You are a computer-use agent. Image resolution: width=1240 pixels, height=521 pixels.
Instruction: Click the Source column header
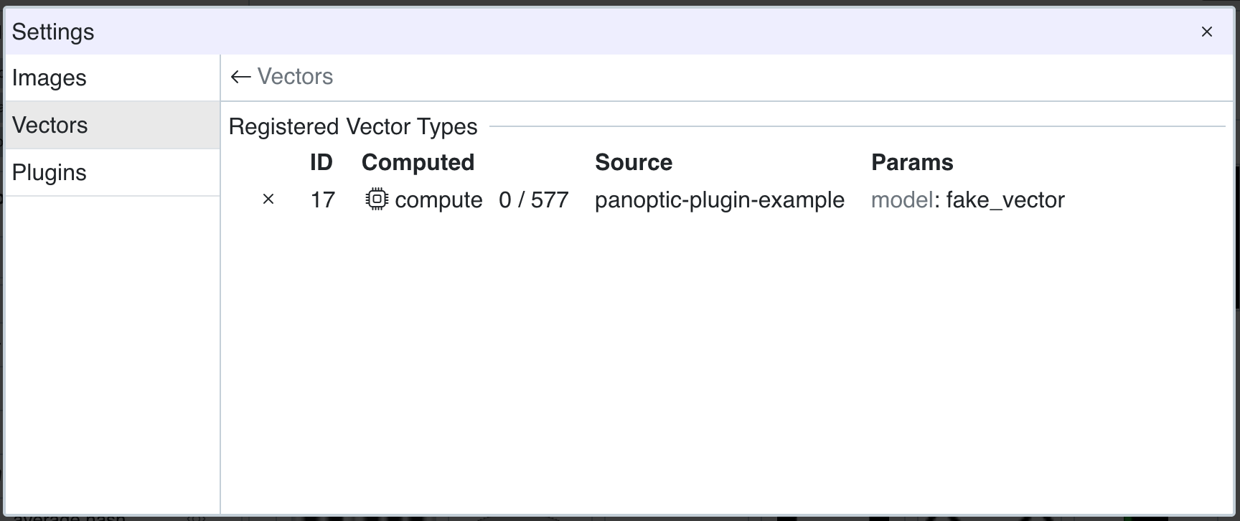(x=634, y=162)
